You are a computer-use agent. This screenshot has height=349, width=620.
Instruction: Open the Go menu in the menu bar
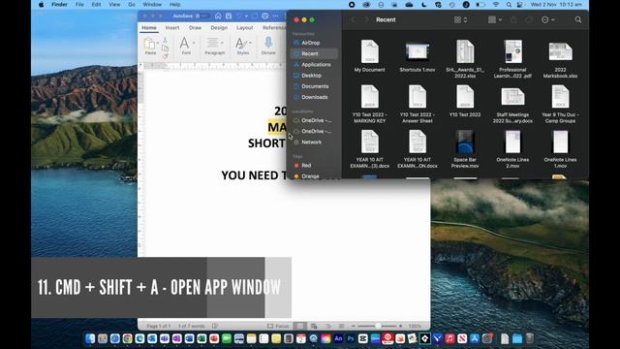coord(132,4)
